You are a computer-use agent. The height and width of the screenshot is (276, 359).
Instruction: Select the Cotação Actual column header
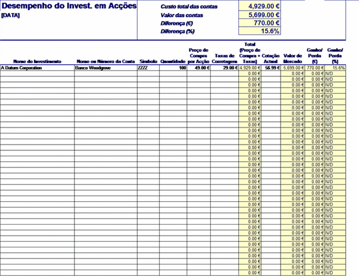point(271,58)
